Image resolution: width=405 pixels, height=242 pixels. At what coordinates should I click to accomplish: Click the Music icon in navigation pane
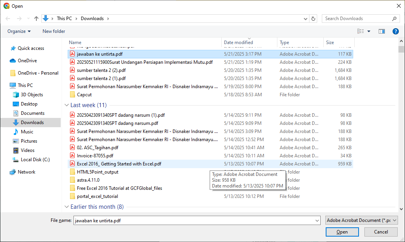click(x=16, y=132)
